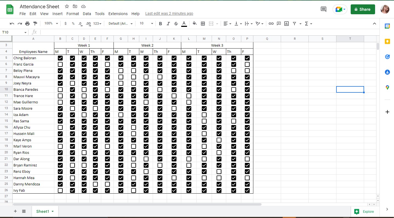394x218 pixels.
Task: Star the Attendance Sheet document
Action: point(67,6)
